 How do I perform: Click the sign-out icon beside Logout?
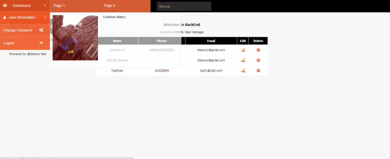(41, 43)
